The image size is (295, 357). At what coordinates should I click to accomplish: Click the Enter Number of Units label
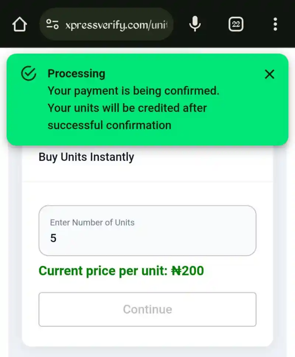pyautogui.click(x=92, y=223)
